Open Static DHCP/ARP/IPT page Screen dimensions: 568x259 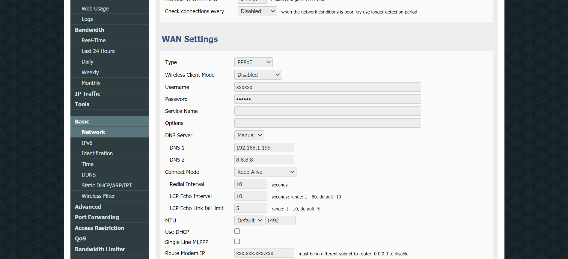pos(106,186)
